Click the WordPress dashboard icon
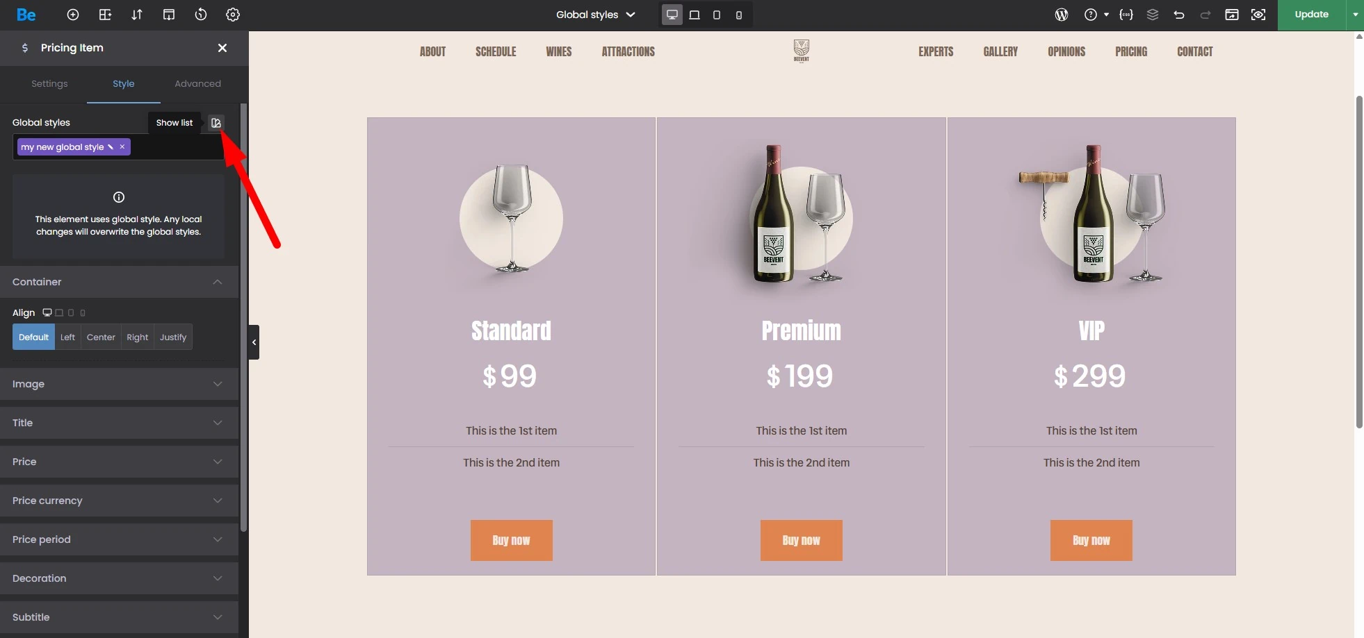The image size is (1364, 638). pos(1062,15)
